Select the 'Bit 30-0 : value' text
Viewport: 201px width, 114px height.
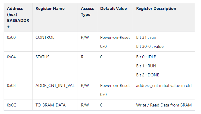click(150, 46)
